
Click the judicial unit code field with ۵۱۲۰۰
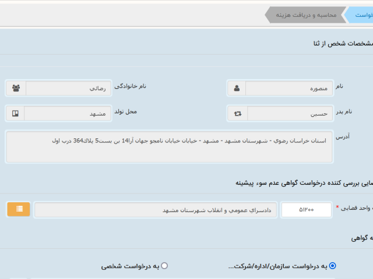point(306,210)
